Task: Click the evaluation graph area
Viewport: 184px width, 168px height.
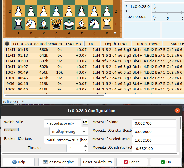Action: click(168, 12)
